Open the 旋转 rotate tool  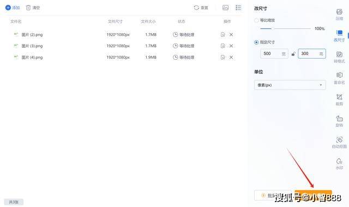(339, 121)
